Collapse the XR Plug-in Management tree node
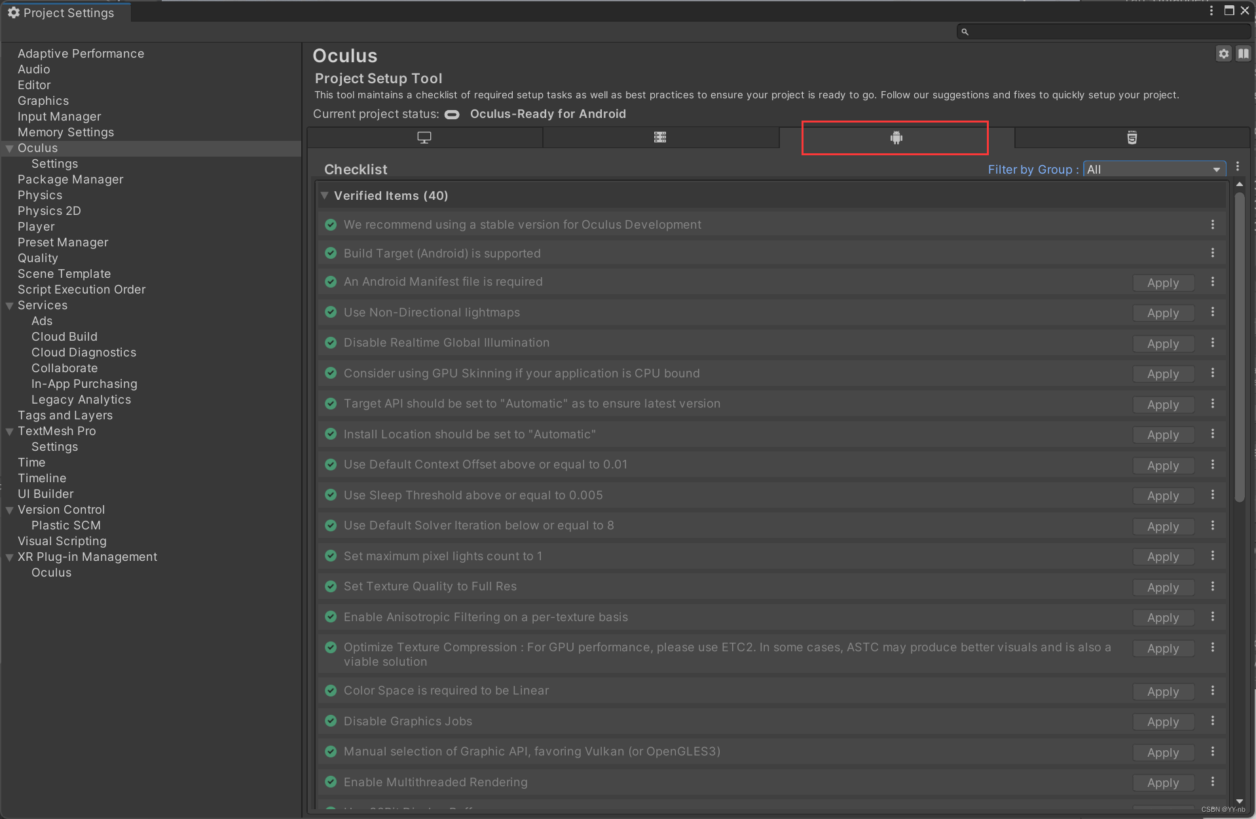Screen dimensions: 1256x819 pos(10,557)
